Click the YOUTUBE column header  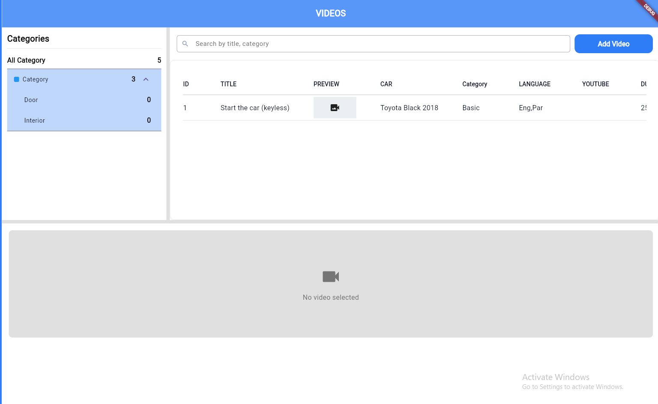pyautogui.click(x=595, y=84)
